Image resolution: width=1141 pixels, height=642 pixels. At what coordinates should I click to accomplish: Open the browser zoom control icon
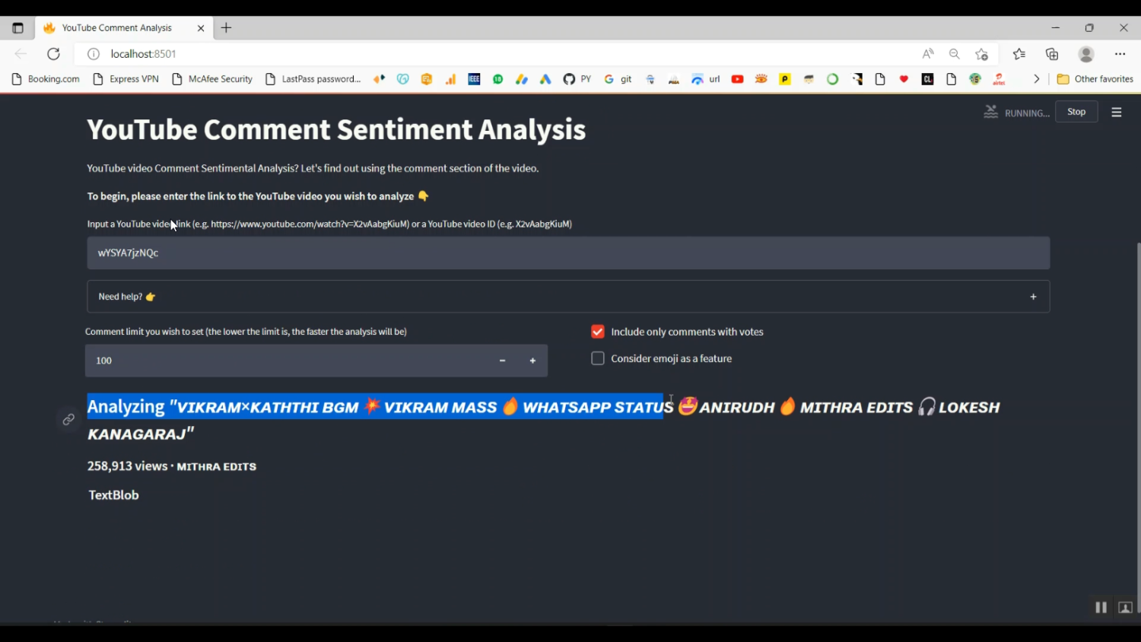click(x=954, y=54)
